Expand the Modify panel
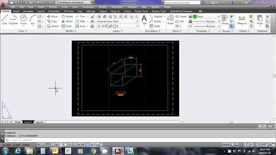 pyautogui.click(x=71, y=31)
